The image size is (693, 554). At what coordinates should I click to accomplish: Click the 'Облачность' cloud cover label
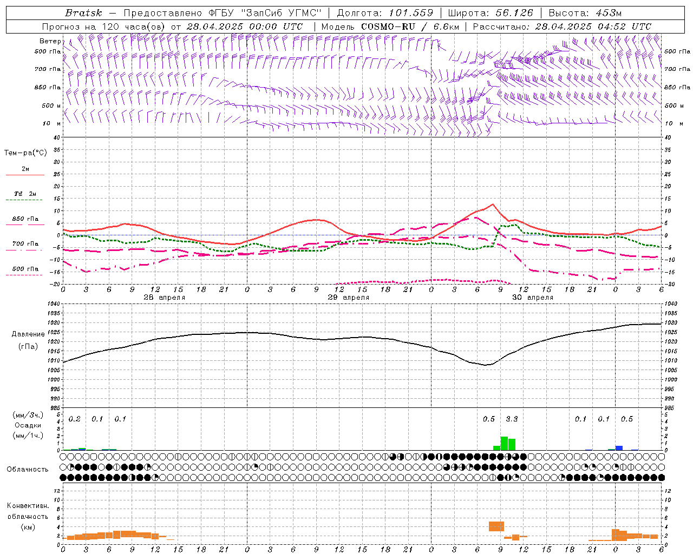click(x=28, y=470)
